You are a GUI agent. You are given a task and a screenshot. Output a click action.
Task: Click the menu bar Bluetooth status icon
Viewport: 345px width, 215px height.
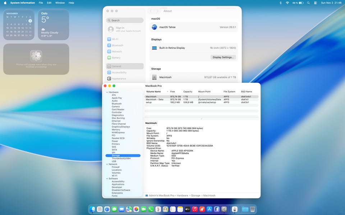[x=280, y=3]
